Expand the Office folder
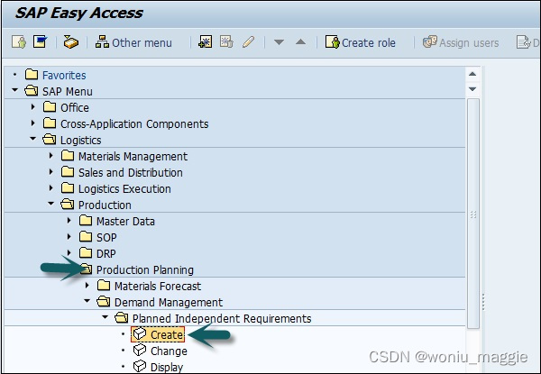The height and width of the screenshot is (374, 541). 33,107
